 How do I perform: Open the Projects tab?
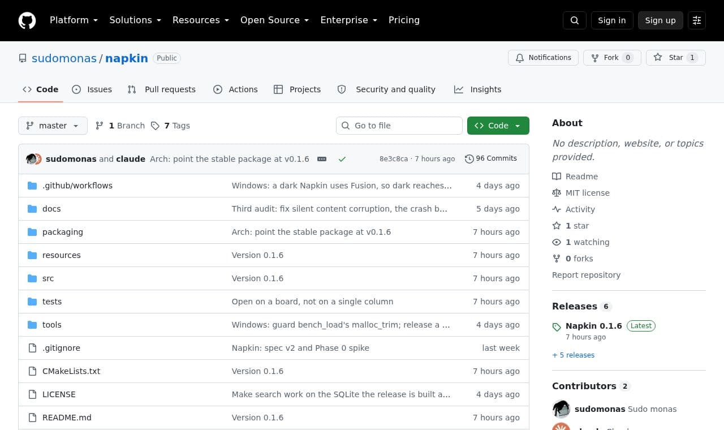(297, 89)
